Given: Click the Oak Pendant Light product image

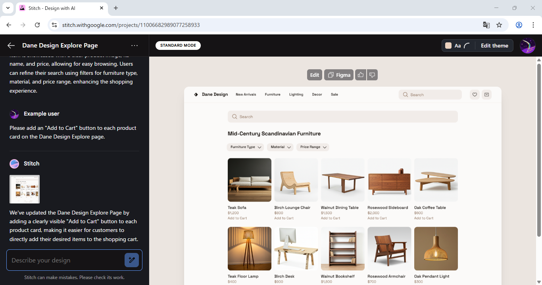Looking at the screenshot, I should (436, 249).
